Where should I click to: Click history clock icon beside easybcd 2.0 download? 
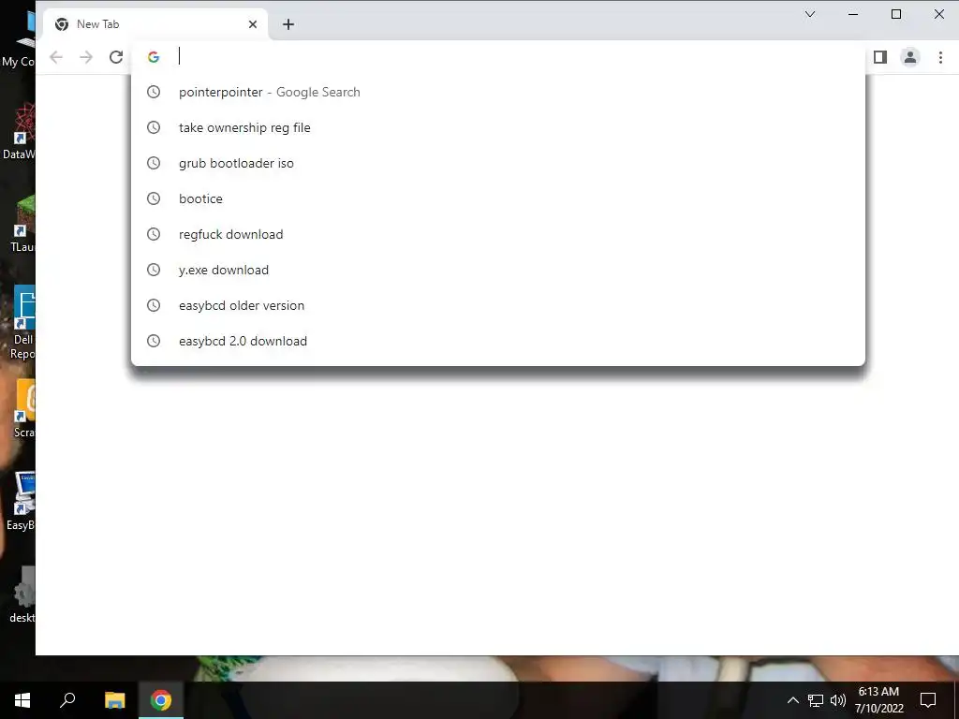click(x=154, y=341)
